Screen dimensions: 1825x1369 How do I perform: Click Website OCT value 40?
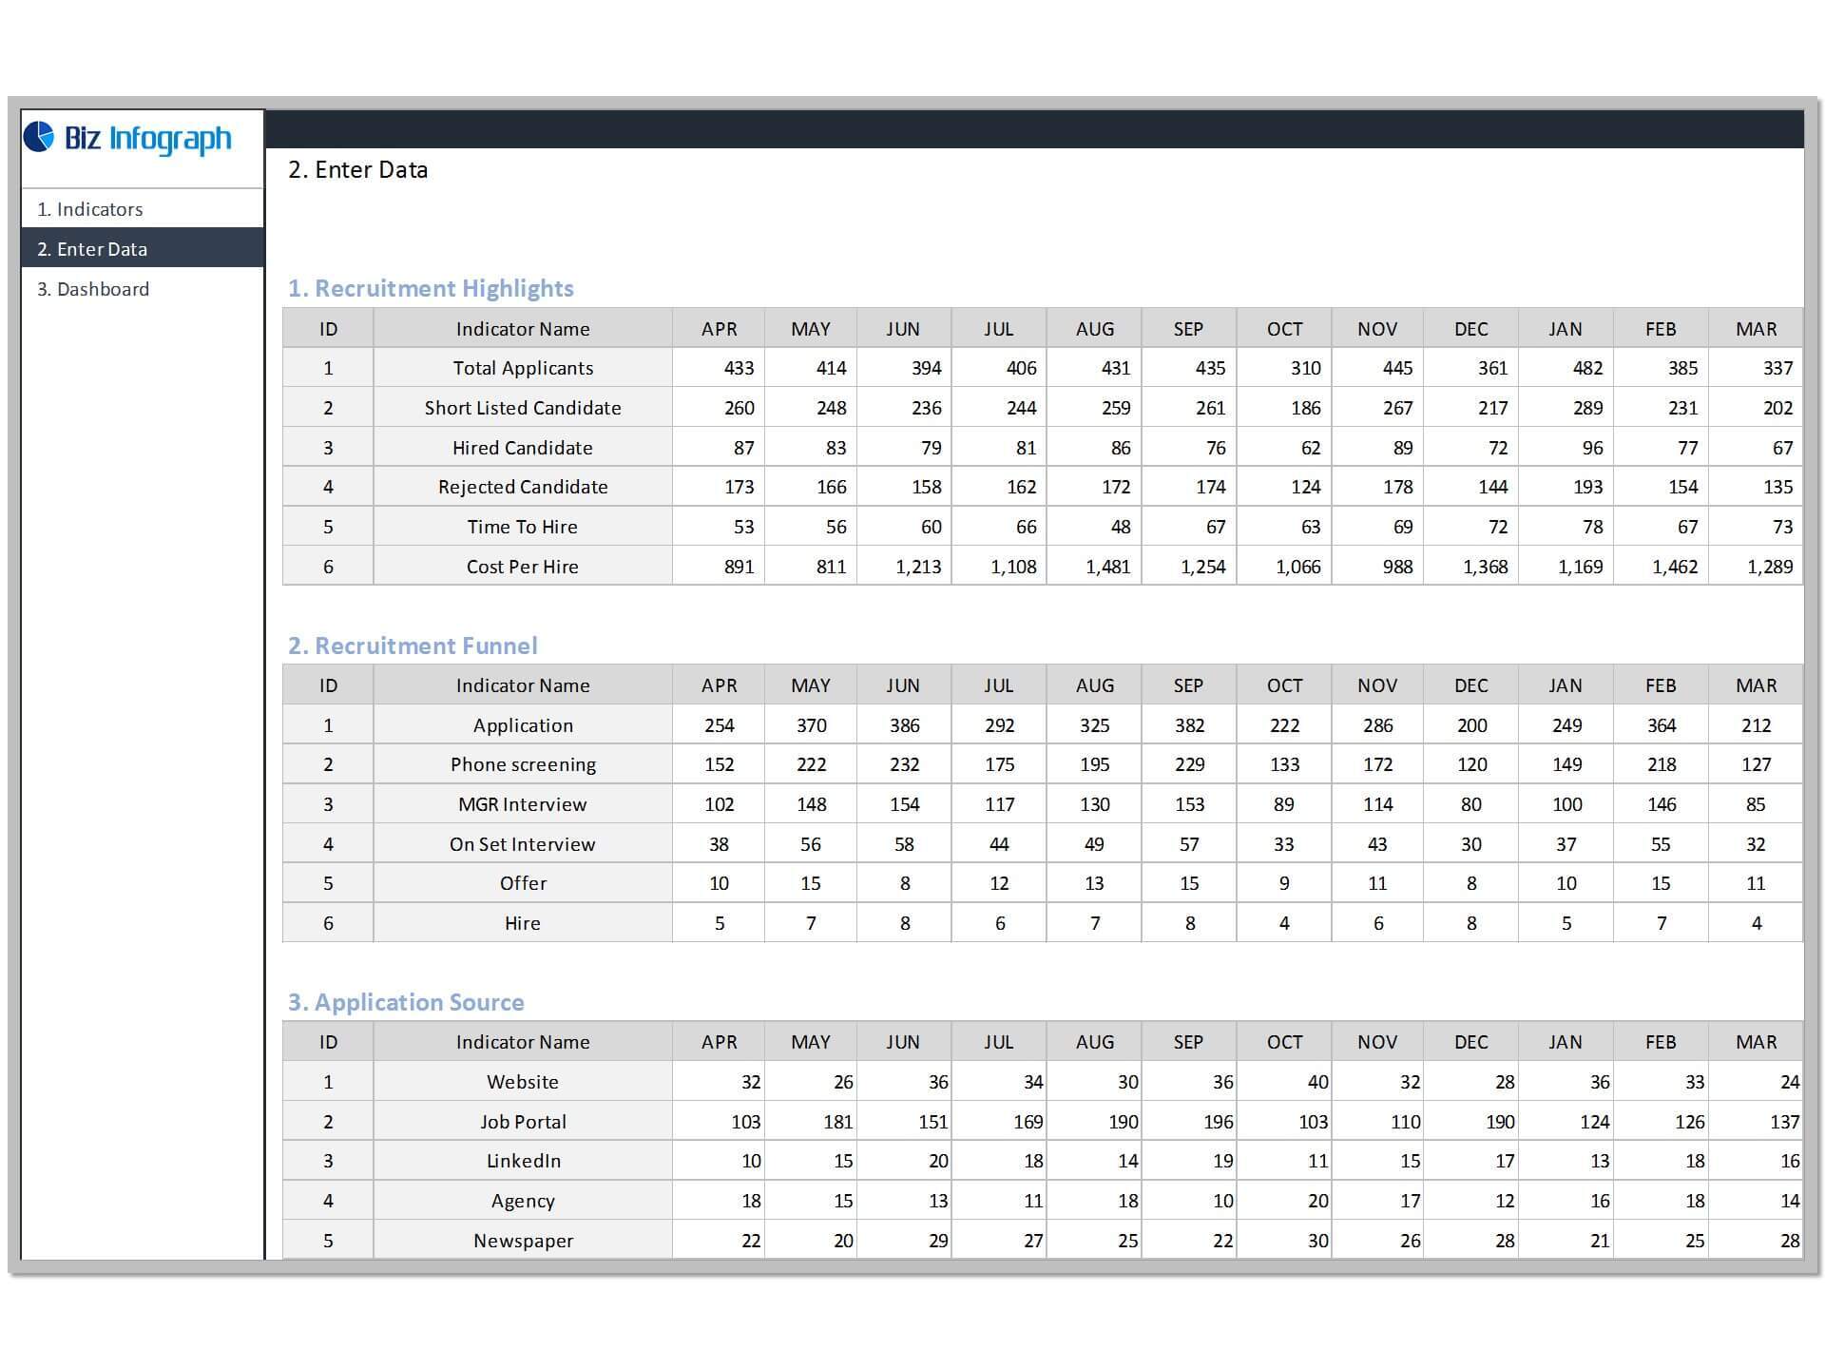pyautogui.click(x=1284, y=1082)
